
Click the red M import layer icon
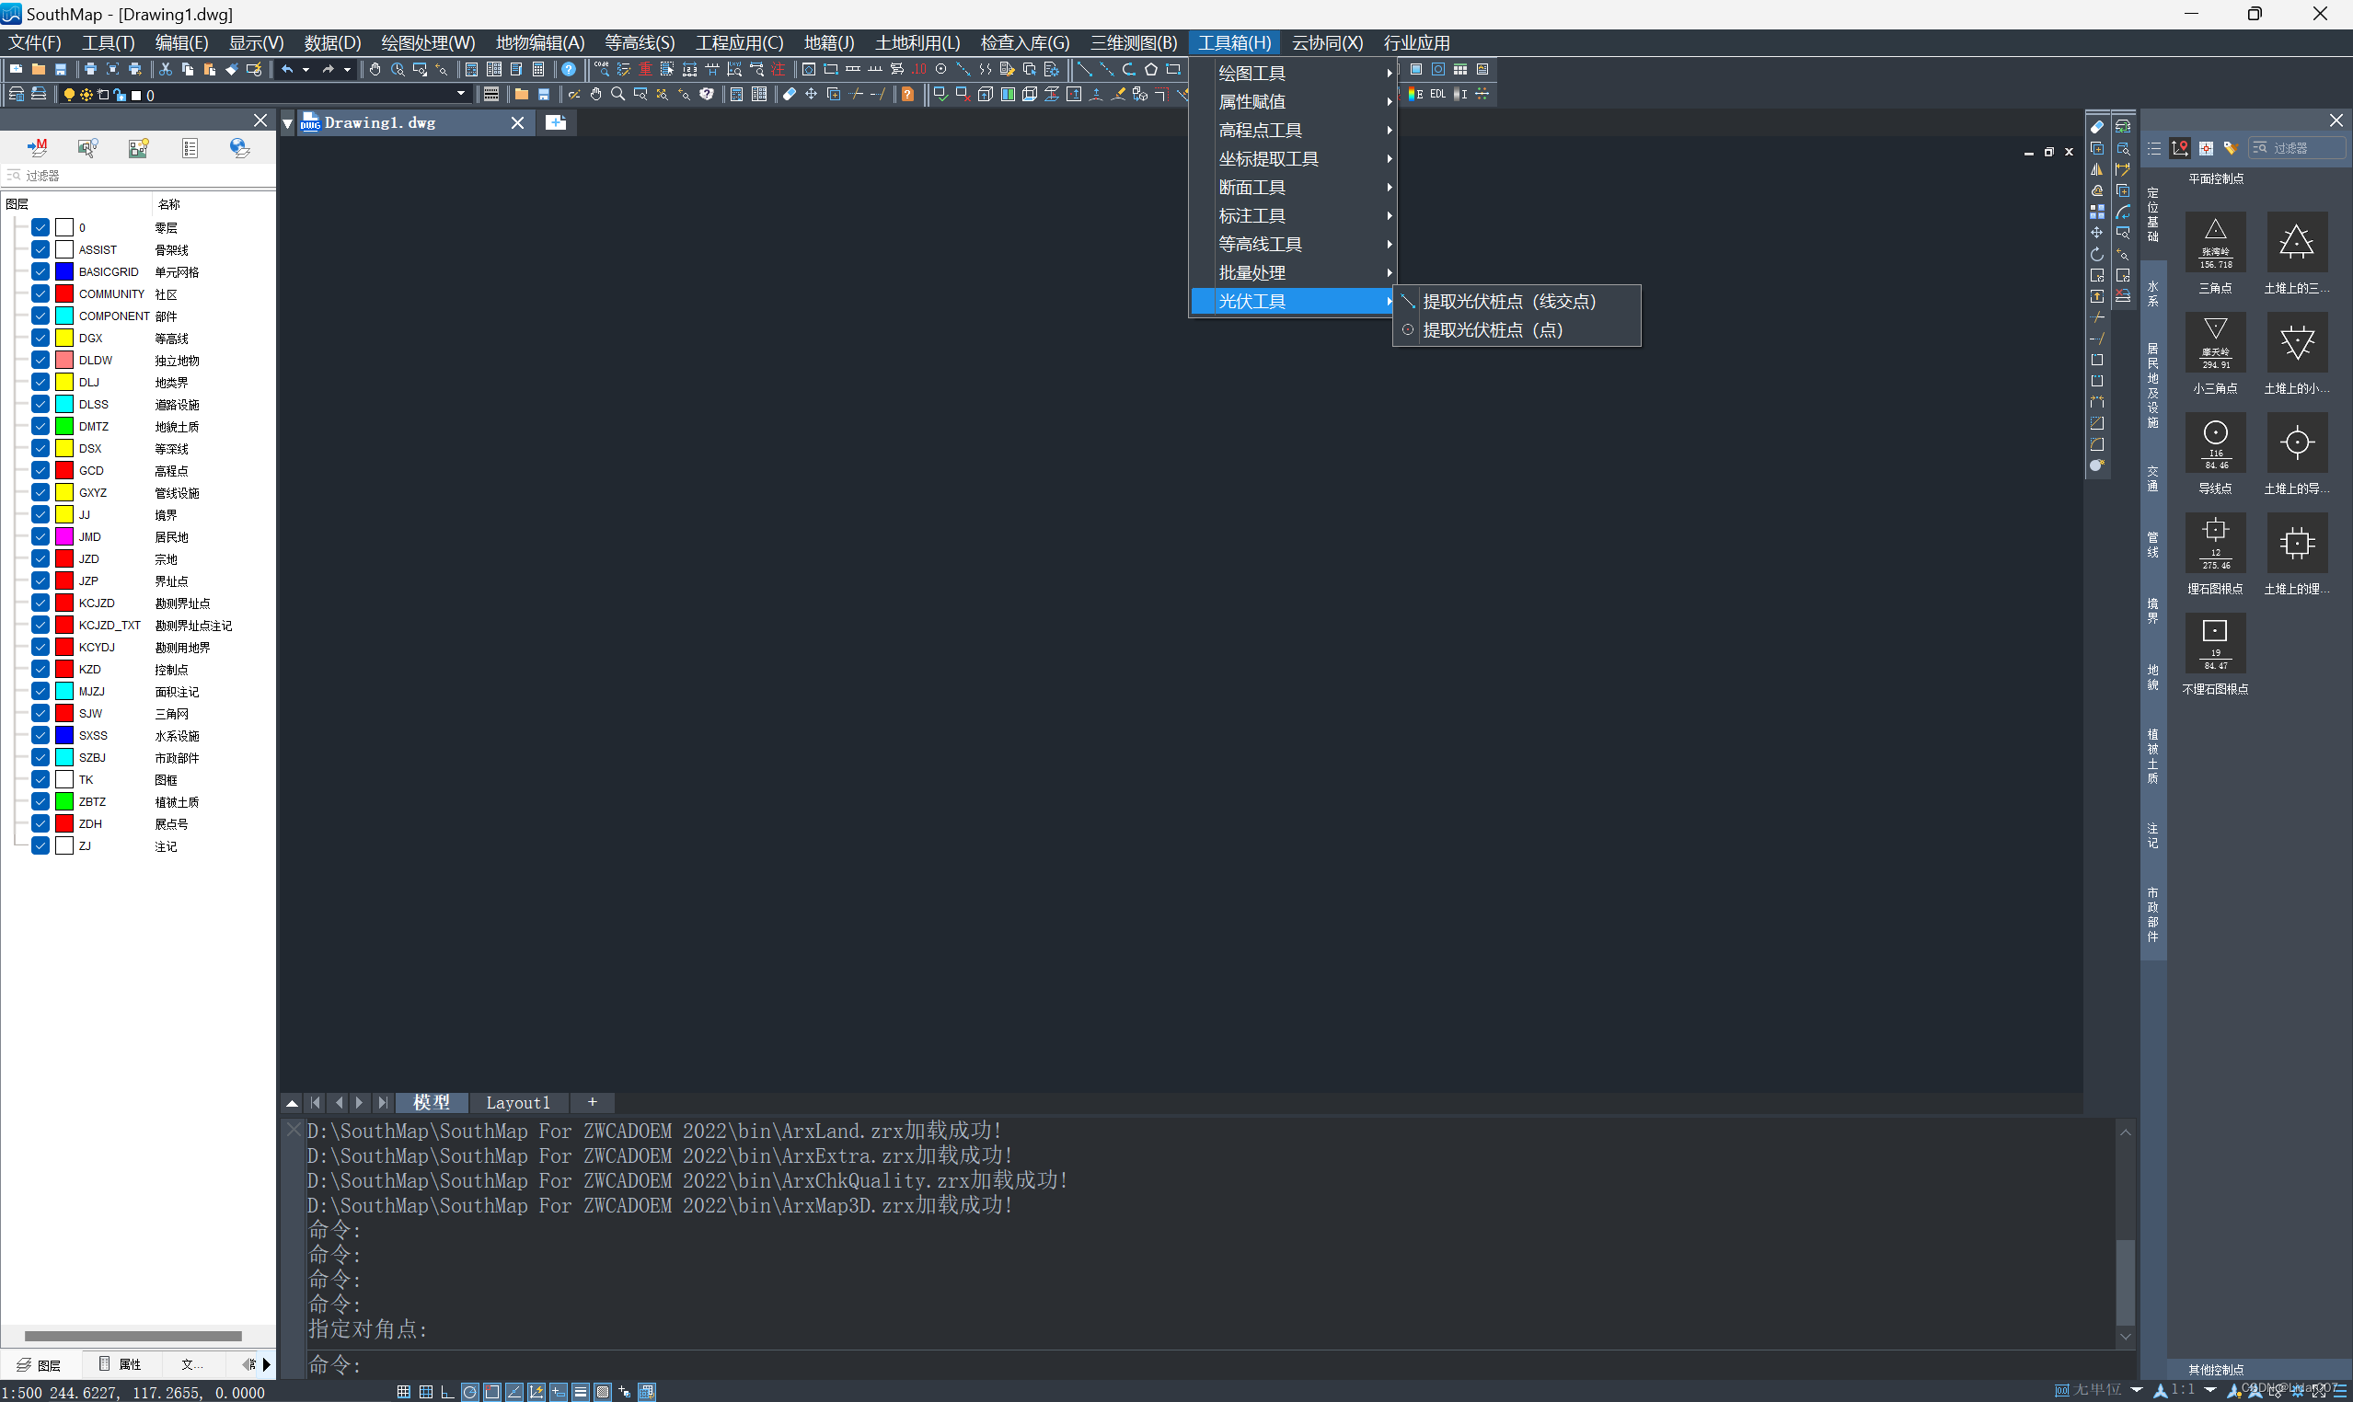pyautogui.click(x=38, y=147)
